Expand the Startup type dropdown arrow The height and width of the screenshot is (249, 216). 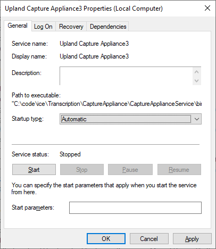[x=197, y=119]
